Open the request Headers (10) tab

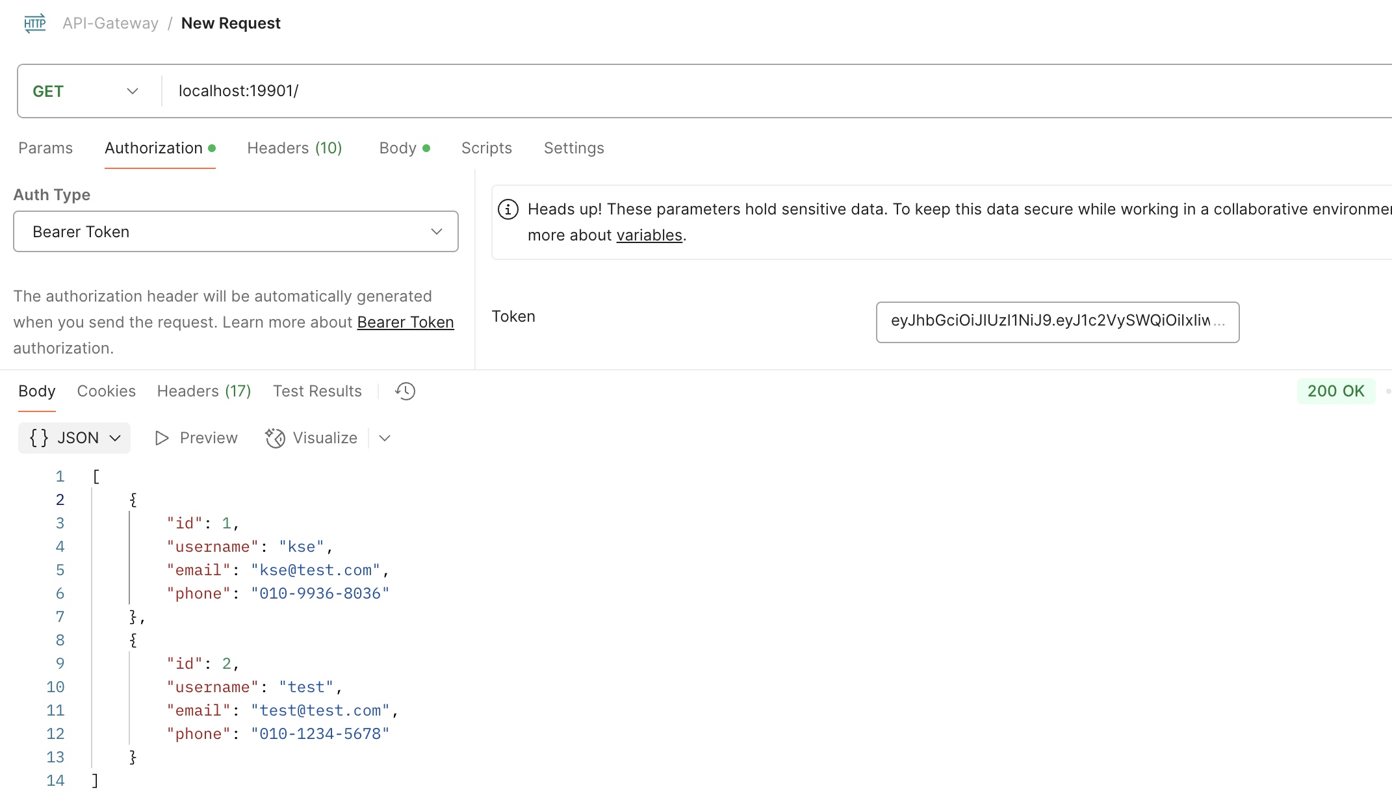click(x=294, y=148)
